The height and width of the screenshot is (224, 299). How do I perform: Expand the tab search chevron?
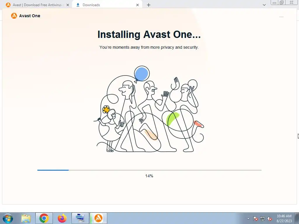[x=264, y=5]
